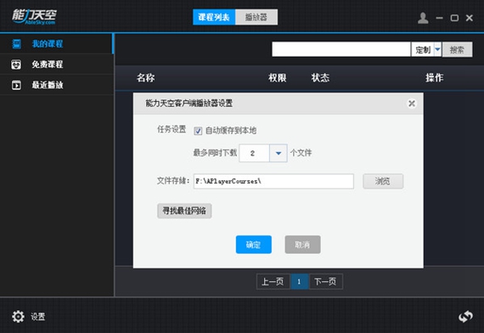Click the 名称 column header
This screenshot has height=333, width=484.
point(146,77)
